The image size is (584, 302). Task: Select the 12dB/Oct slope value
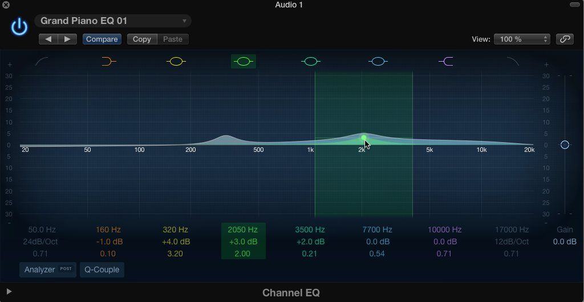512,241
